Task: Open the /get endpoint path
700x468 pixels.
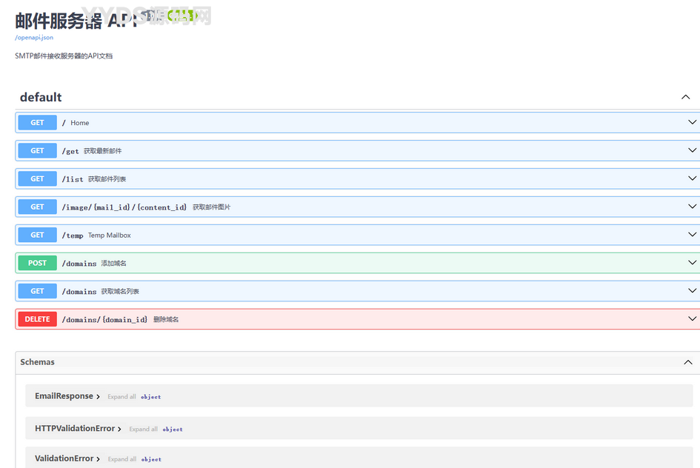Action: pos(70,151)
